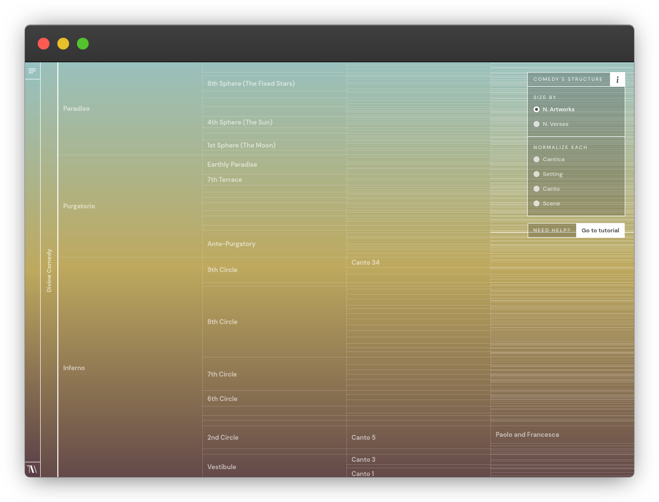Click the Need Help? label
The height and width of the screenshot is (502, 659).
[x=552, y=230]
